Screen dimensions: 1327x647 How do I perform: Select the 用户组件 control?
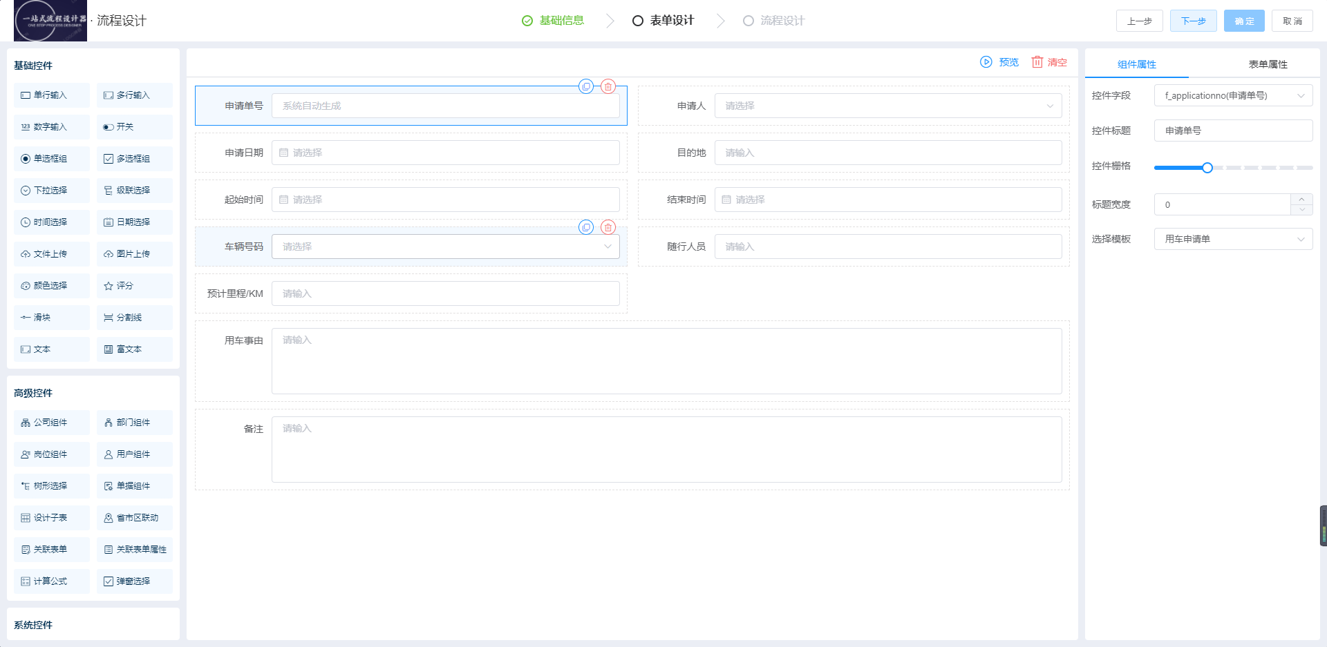click(x=135, y=454)
